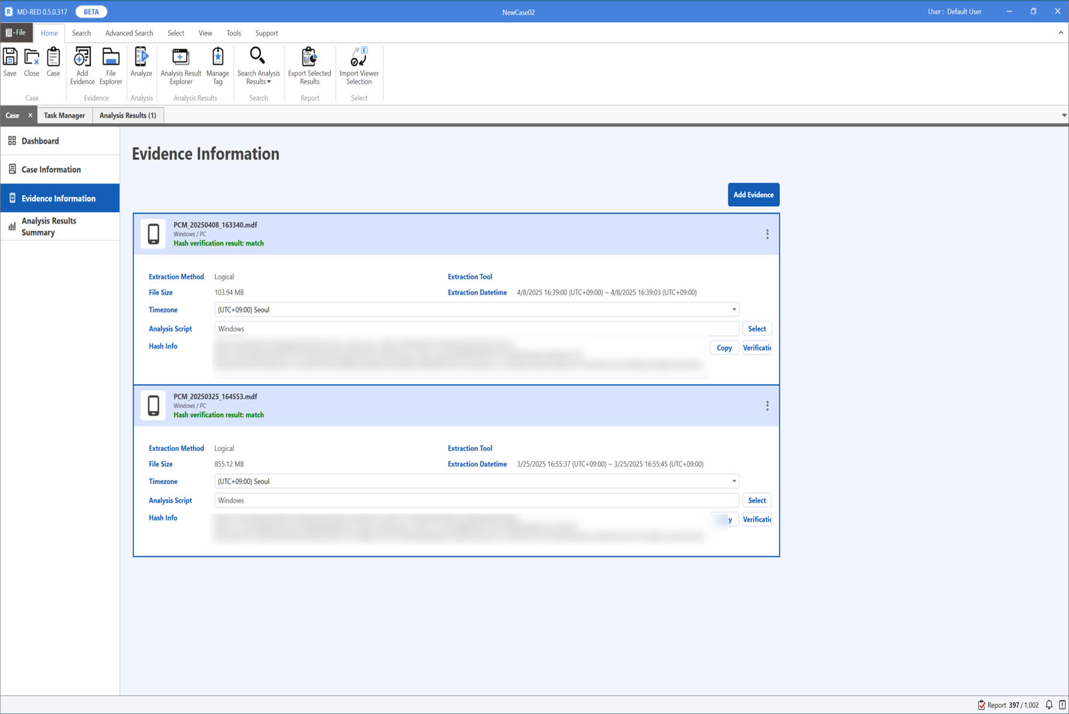Click file size 855.12 MB value
Image resolution: width=1069 pixels, height=714 pixels.
[229, 464]
